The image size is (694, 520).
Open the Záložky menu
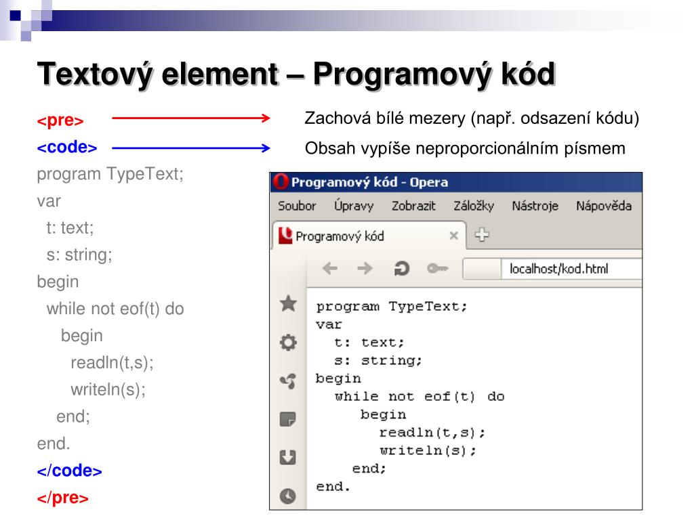click(x=474, y=206)
